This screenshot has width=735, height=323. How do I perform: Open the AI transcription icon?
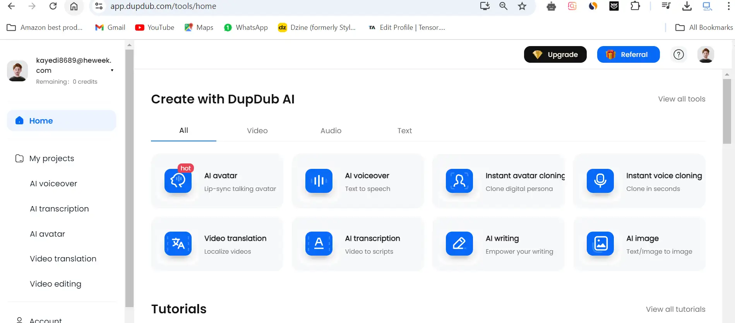(319, 244)
